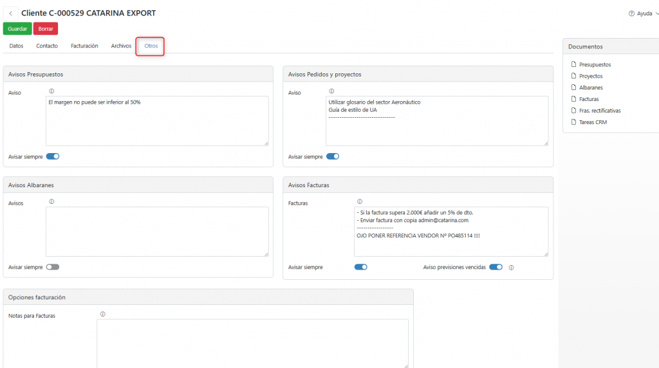Open Tareas CRM from Documentos panel

click(x=592, y=122)
